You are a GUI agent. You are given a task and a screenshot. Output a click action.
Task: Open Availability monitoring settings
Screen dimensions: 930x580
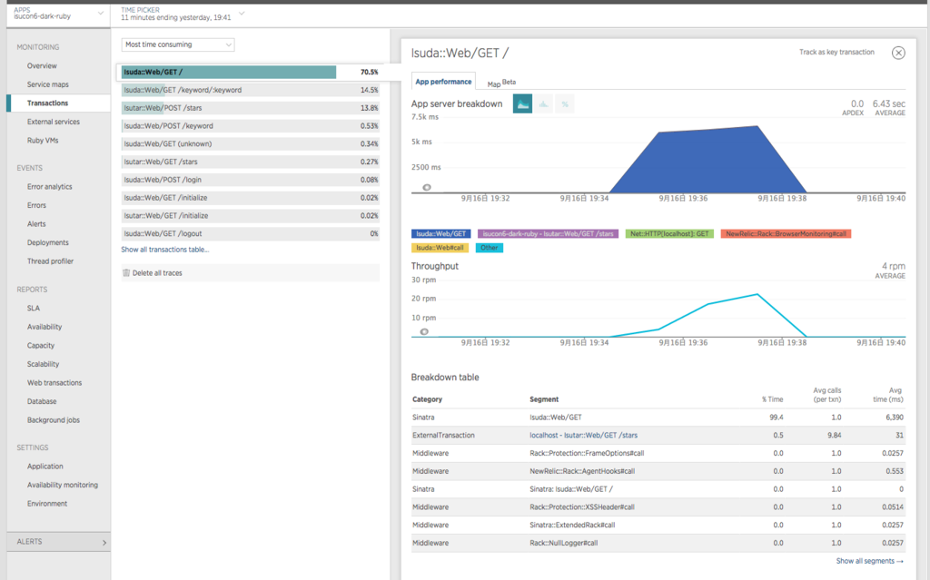[x=63, y=485]
